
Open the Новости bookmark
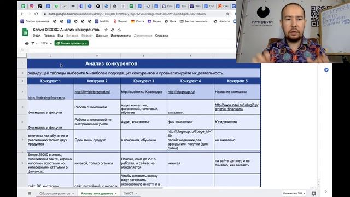tap(221, 21)
